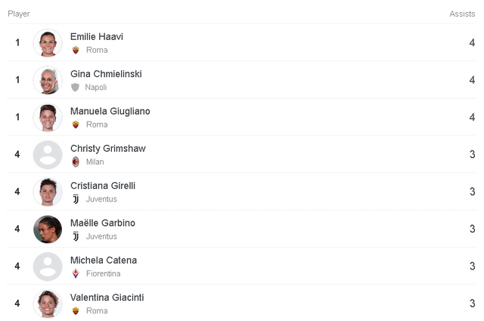Open Cristiana Girelli player name link
The image size is (484, 321).
tap(102, 186)
